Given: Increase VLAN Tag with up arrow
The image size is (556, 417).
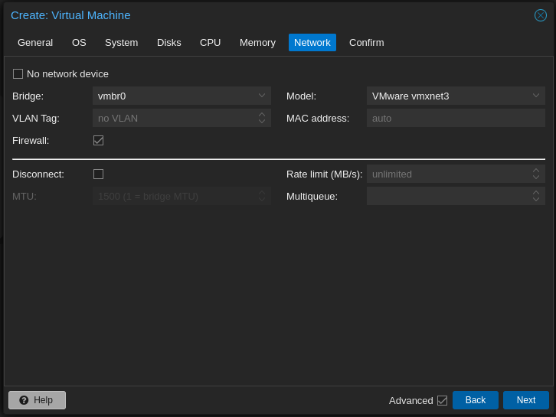Looking at the screenshot, I should [x=262, y=115].
